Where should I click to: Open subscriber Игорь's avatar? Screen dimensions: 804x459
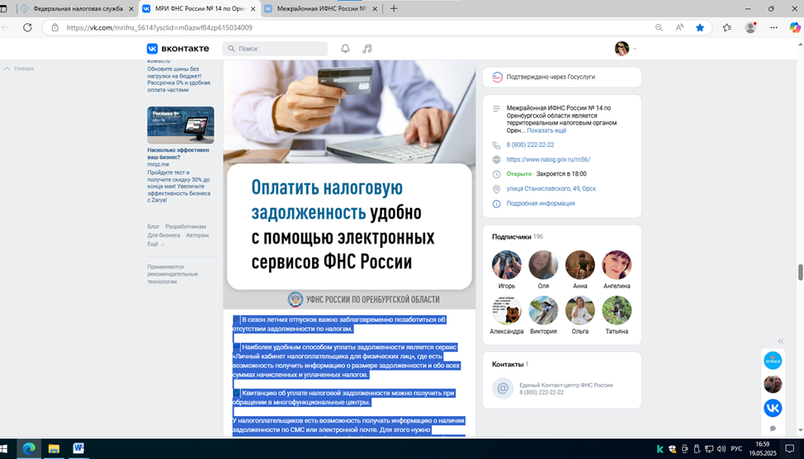click(507, 266)
